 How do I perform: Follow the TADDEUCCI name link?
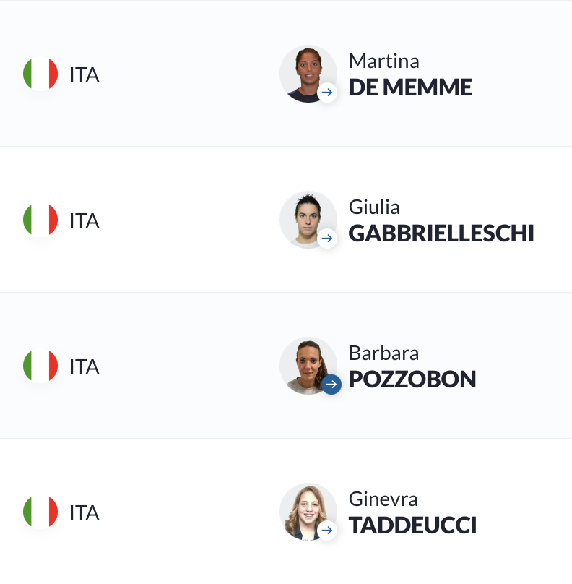[412, 525]
